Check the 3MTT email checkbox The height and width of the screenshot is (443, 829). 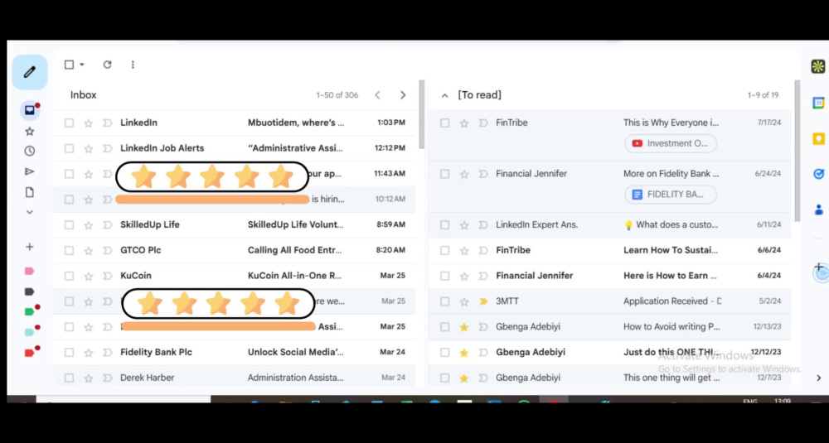444,301
